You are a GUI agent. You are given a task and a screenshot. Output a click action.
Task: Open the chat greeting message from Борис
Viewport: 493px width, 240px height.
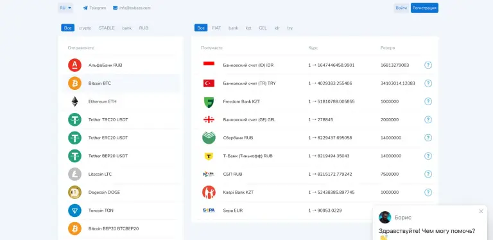point(427,231)
